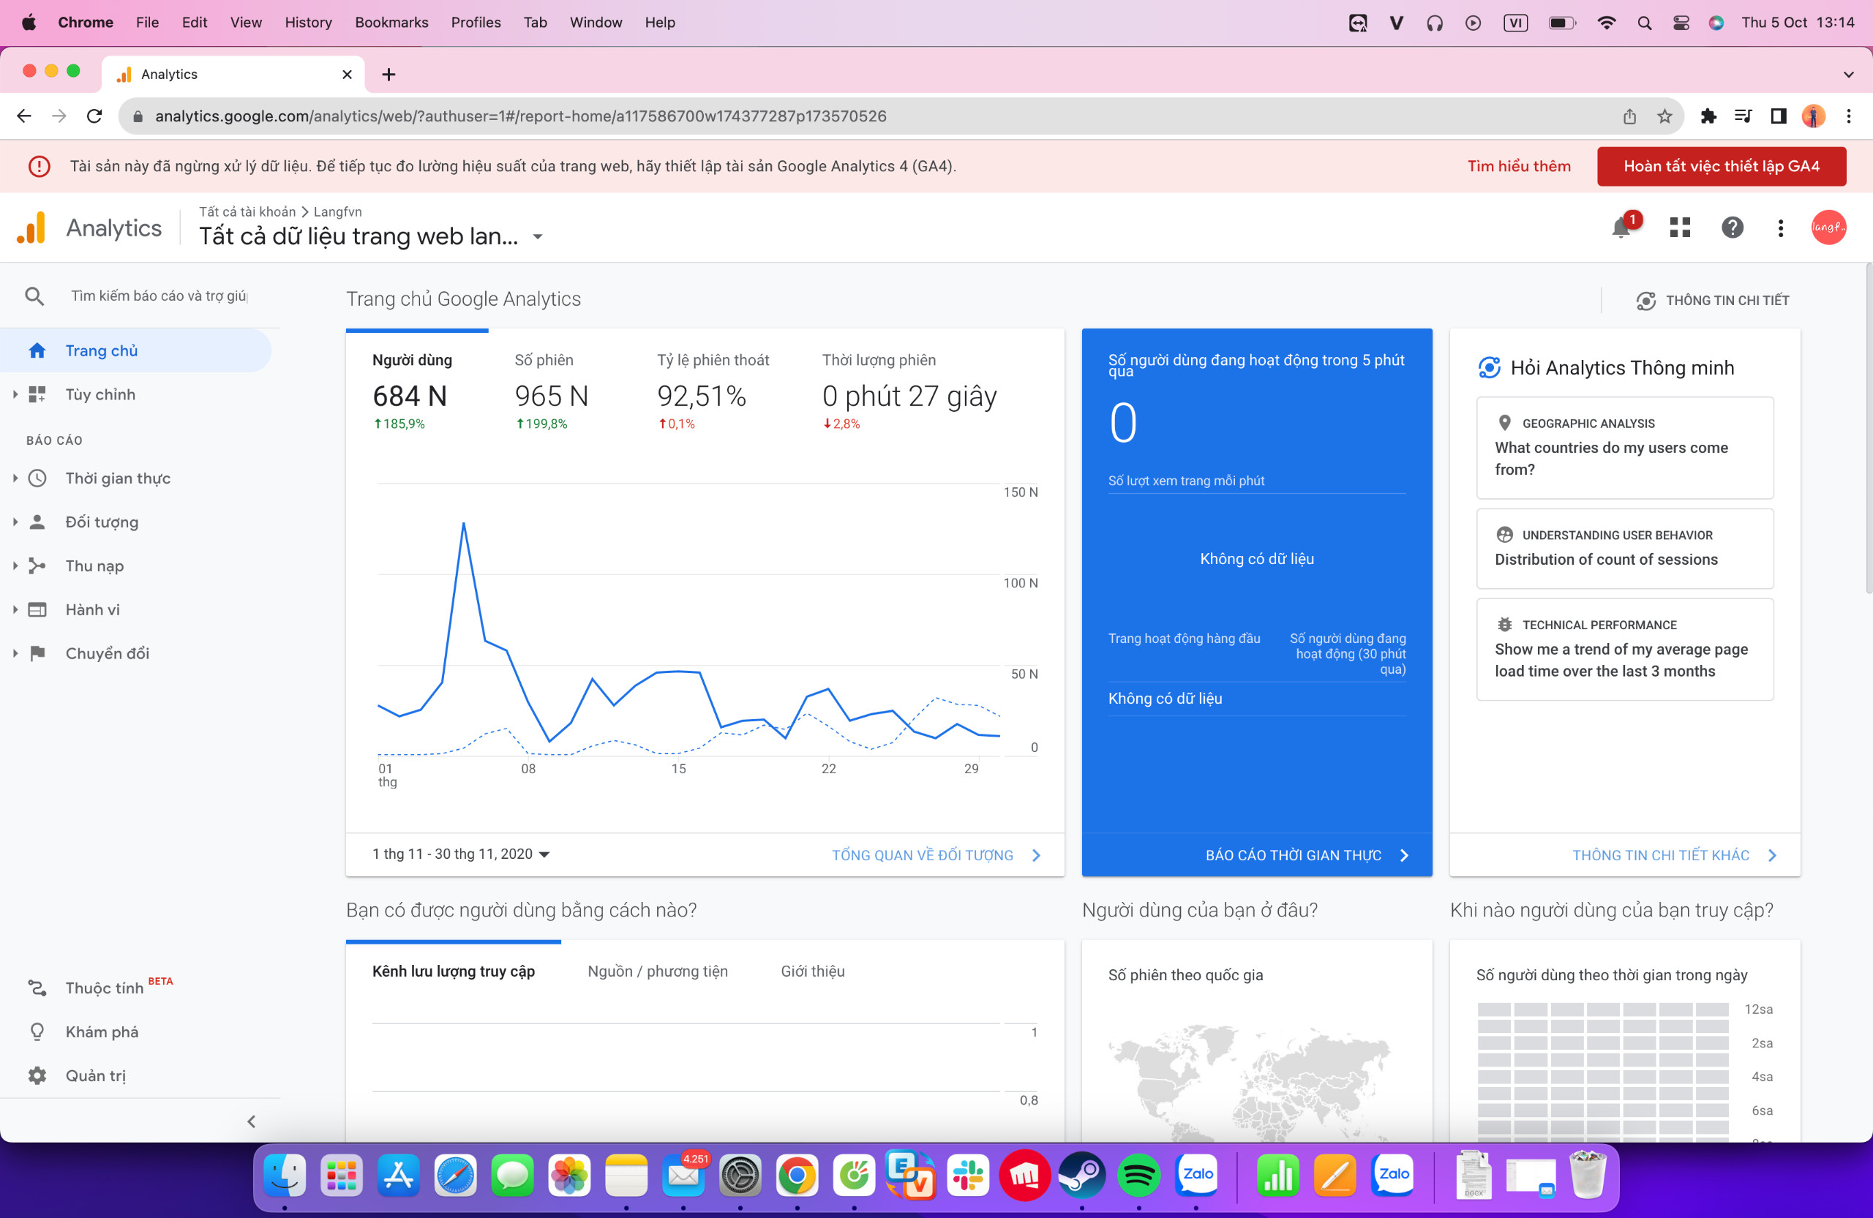
Task: Open the date range dropdown
Action: pos(460,854)
